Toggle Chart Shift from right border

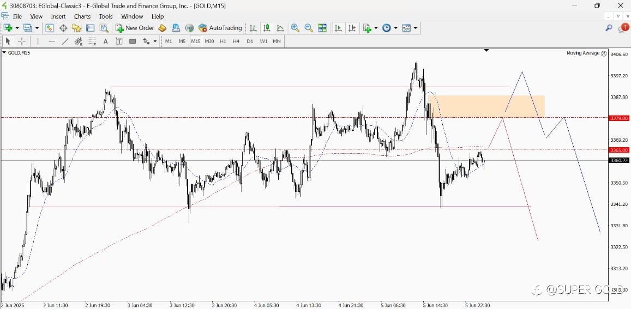(x=352, y=28)
